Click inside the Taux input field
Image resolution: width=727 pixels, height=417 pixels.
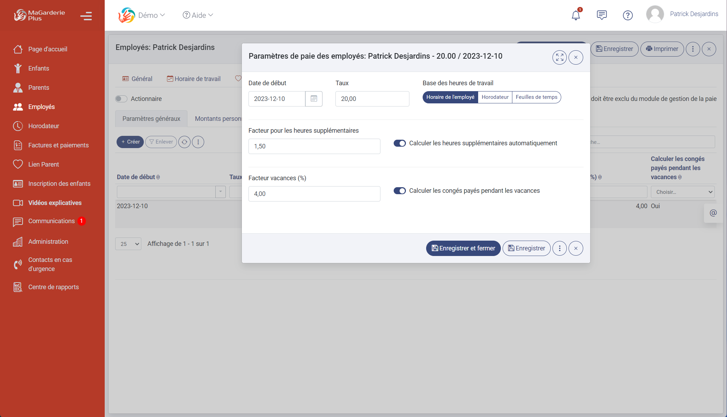(372, 99)
